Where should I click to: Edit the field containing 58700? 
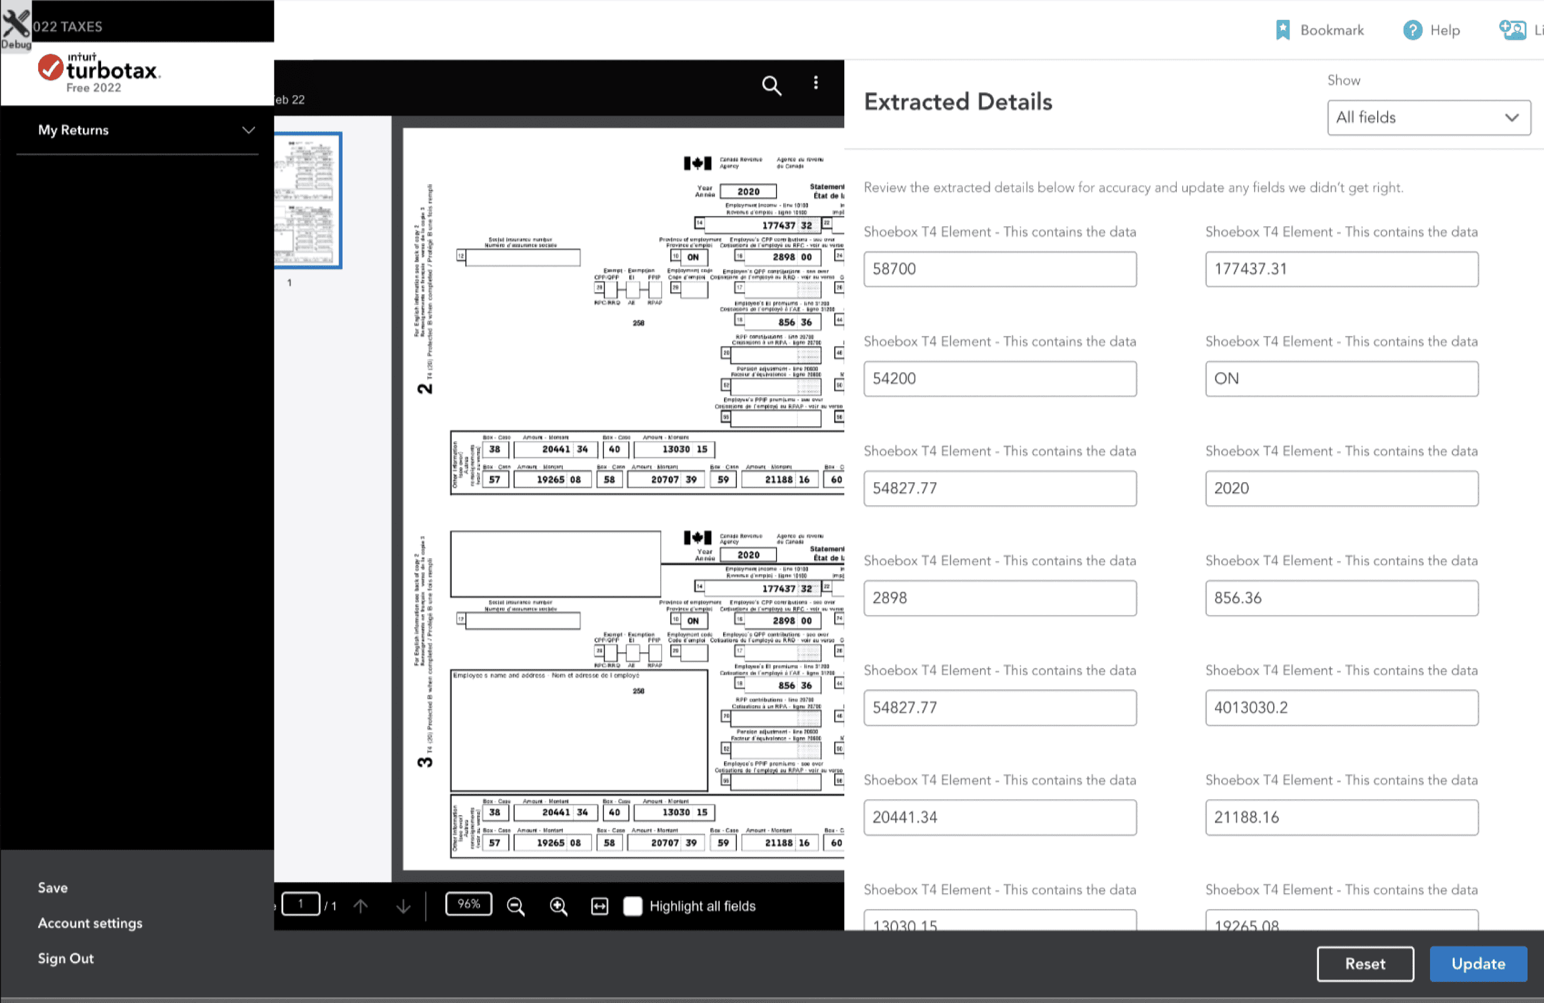pos(1000,269)
